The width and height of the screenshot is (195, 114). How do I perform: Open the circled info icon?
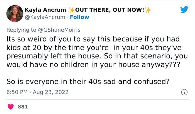click(x=184, y=92)
